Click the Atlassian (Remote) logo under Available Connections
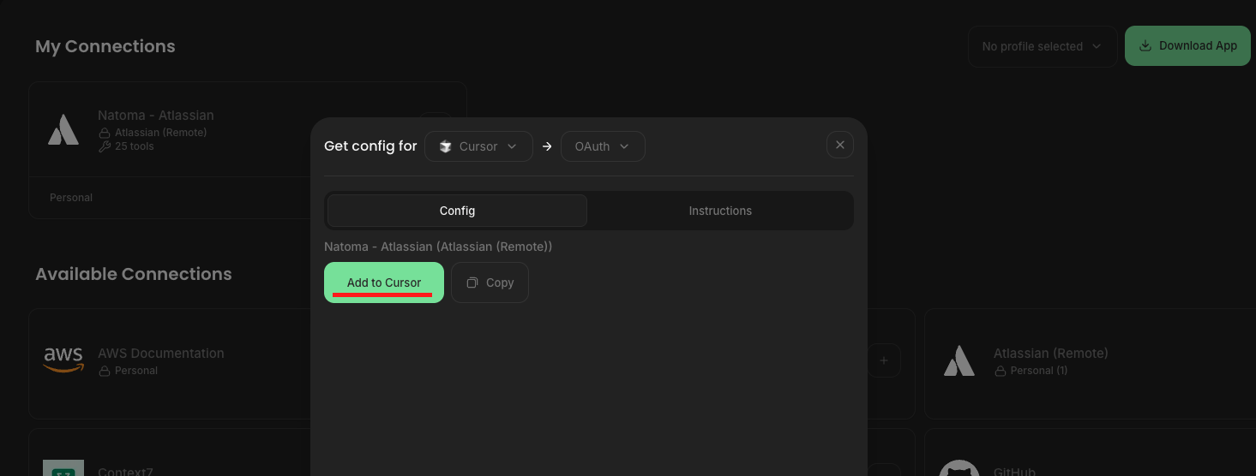This screenshot has height=476, width=1256. tap(959, 360)
